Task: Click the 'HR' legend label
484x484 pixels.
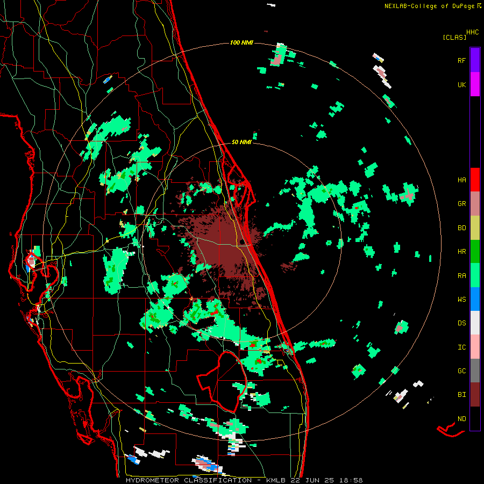Action: click(x=461, y=252)
